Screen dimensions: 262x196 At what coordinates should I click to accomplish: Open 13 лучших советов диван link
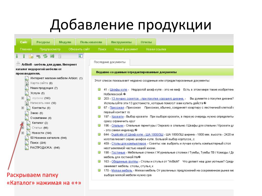148,99
